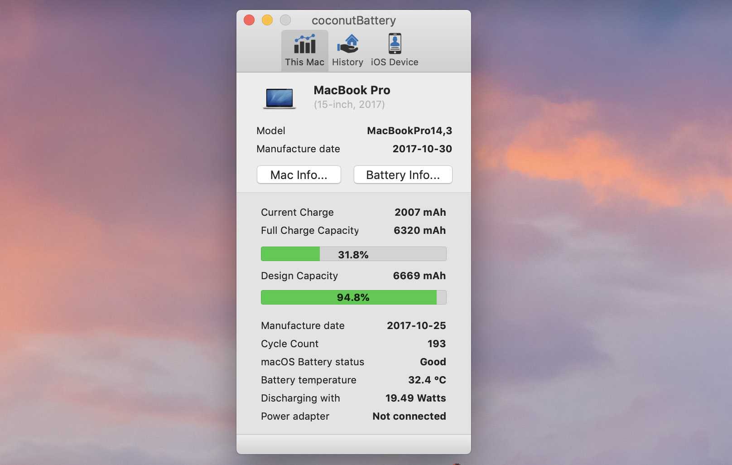The image size is (732, 465).
Task: Select the MacBookPro14,3 model value
Action: [x=409, y=131]
